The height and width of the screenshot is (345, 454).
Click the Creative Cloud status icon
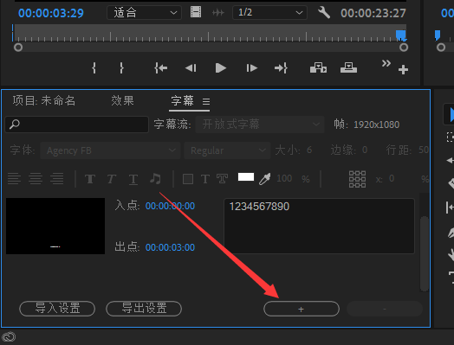(x=9, y=336)
